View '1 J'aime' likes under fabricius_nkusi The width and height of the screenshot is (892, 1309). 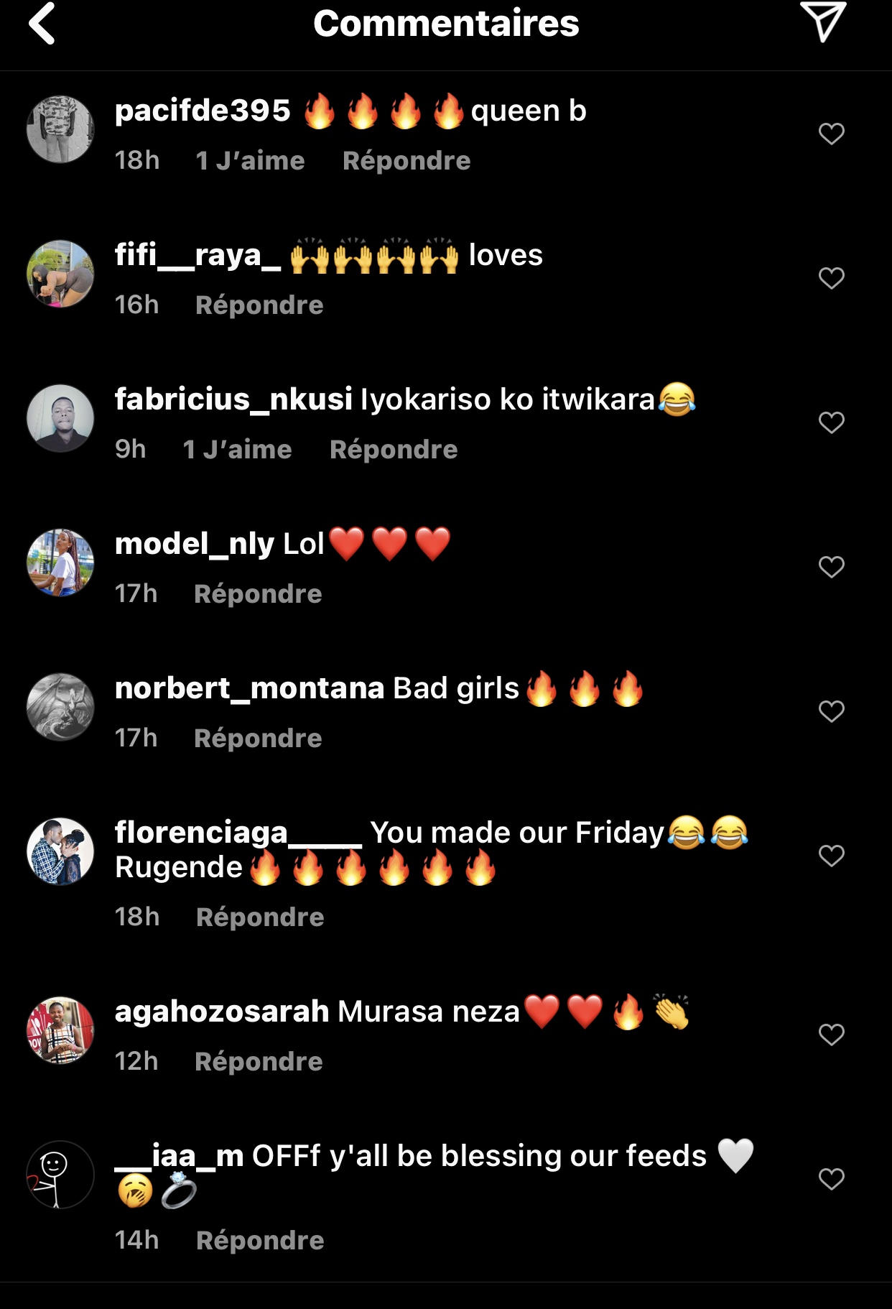pos(237,450)
